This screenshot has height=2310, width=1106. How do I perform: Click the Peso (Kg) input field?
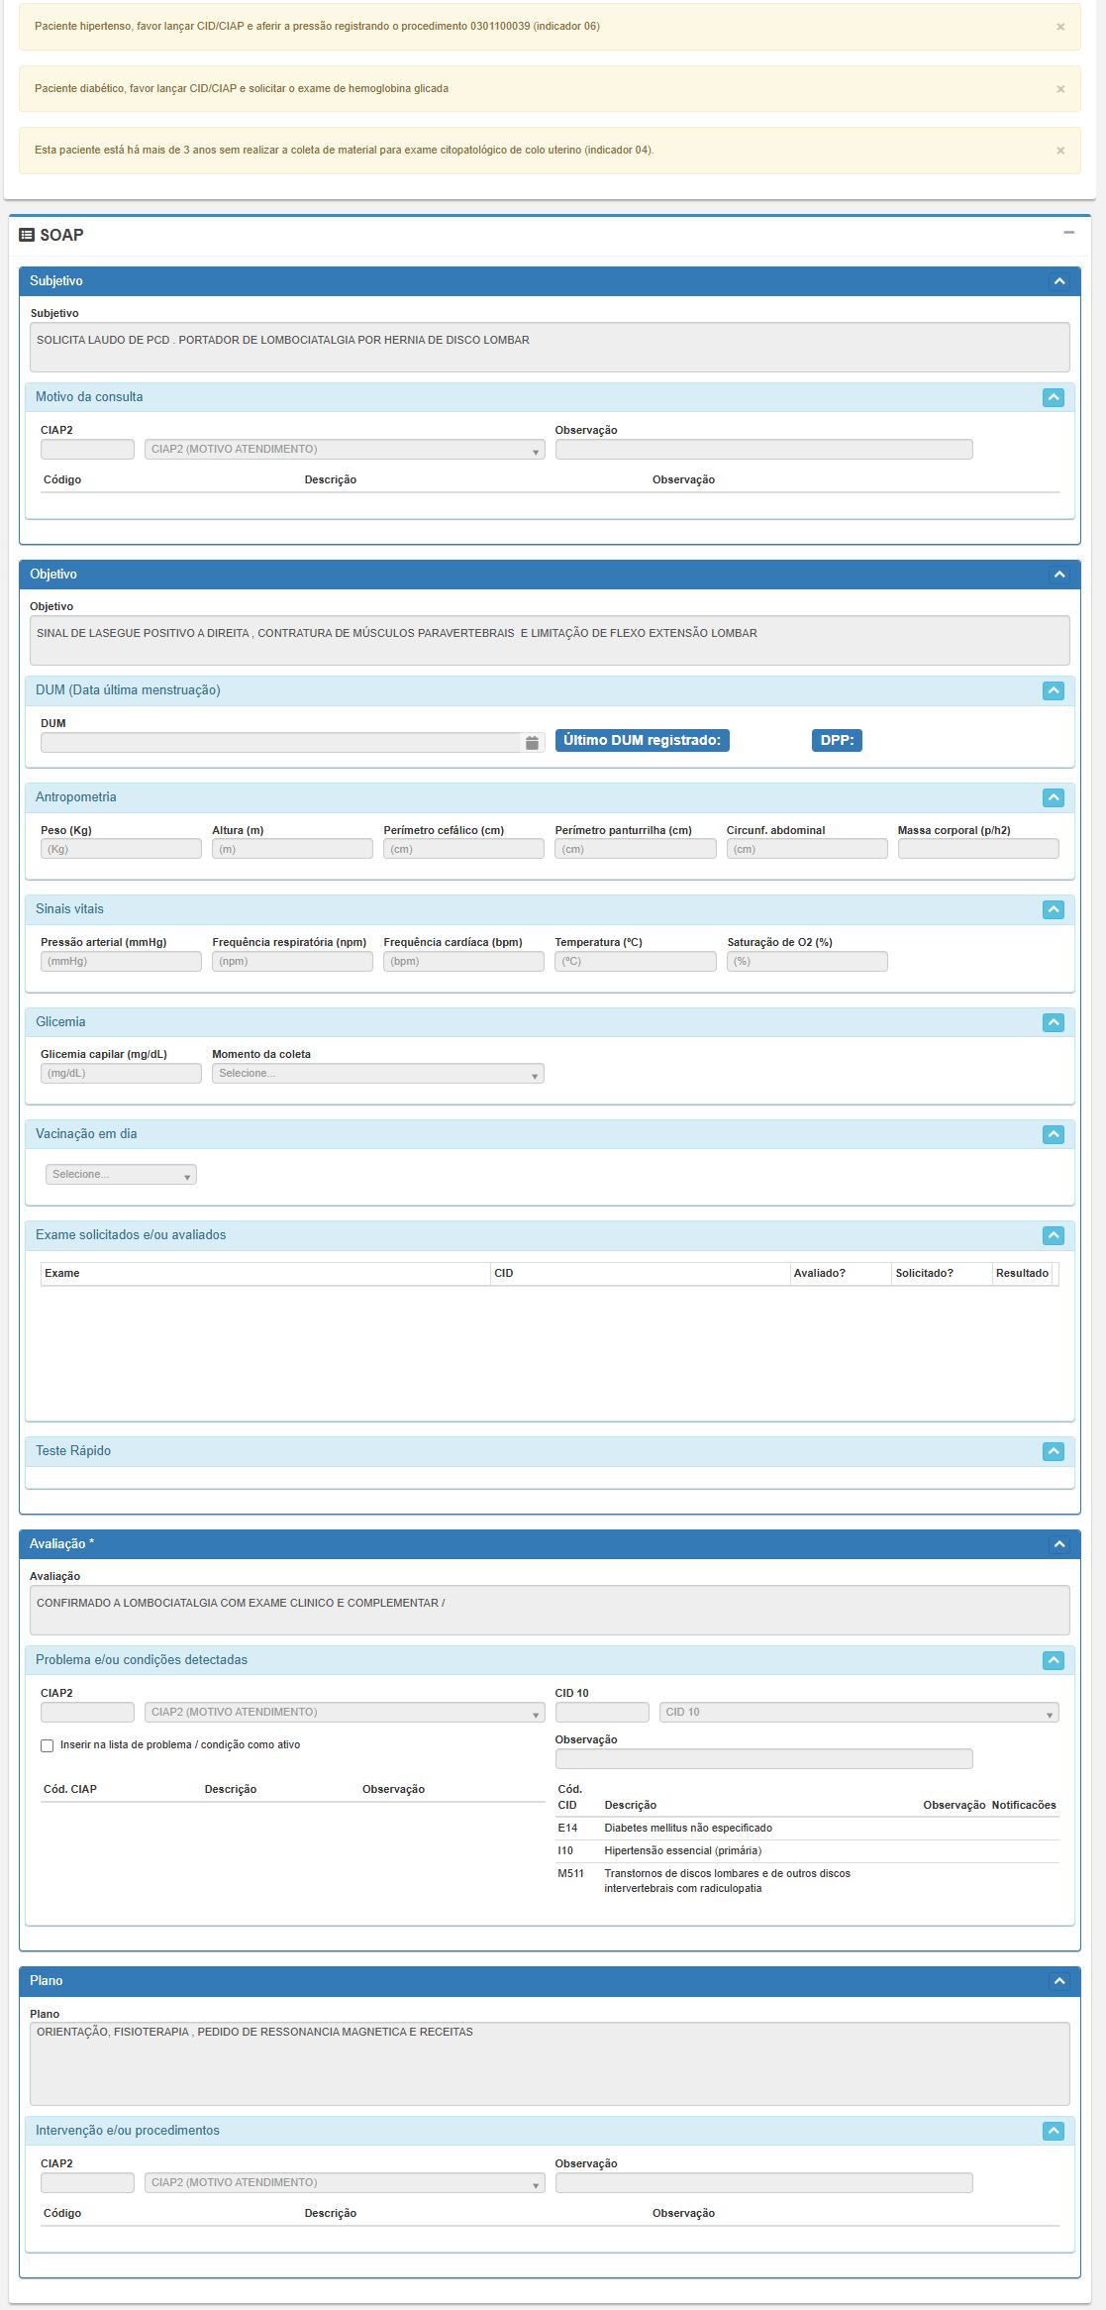click(x=121, y=850)
